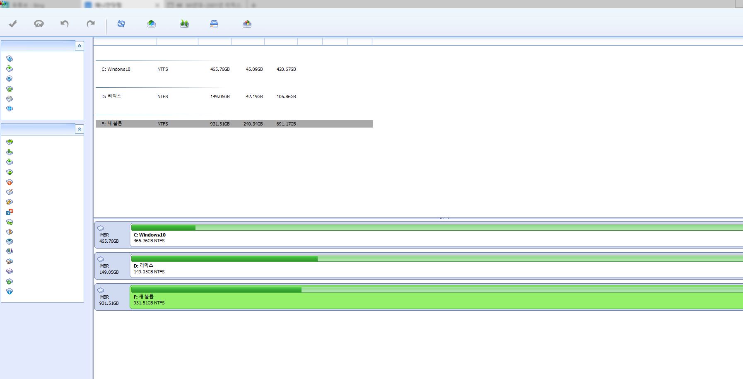Choose the red-X delete partition icon
Screen dimensions: 743x379
10,182
